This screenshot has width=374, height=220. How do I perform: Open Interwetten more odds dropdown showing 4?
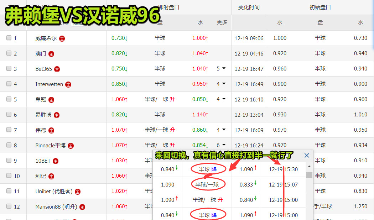(x=221, y=84)
